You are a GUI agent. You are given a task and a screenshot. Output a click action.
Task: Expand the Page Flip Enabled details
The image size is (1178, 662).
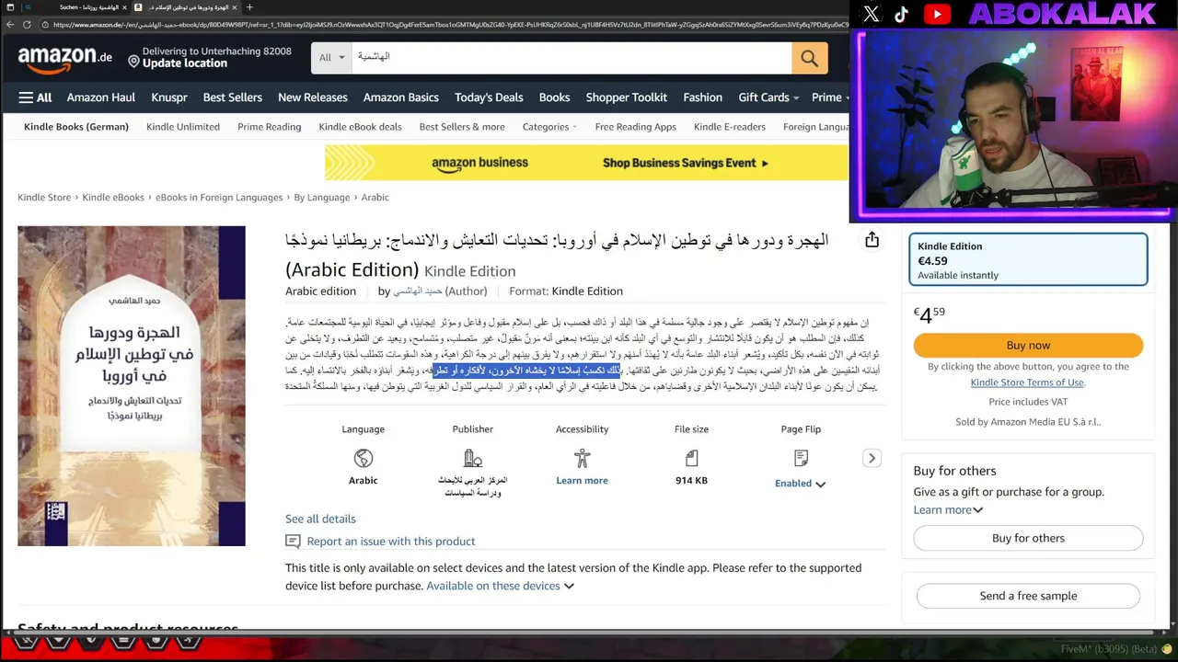[x=800, y=484]
